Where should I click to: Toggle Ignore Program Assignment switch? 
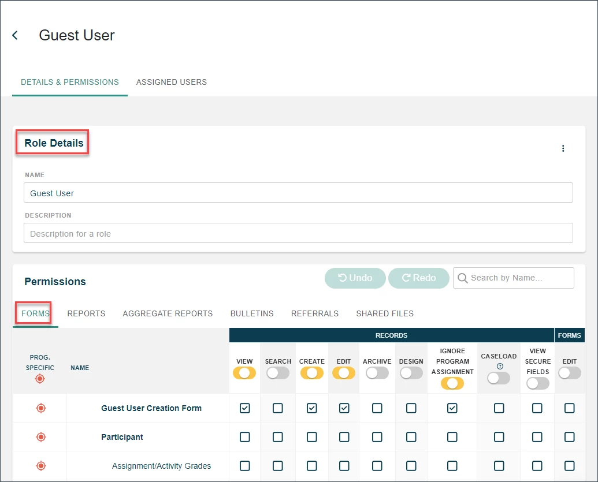tap(452, 383)
